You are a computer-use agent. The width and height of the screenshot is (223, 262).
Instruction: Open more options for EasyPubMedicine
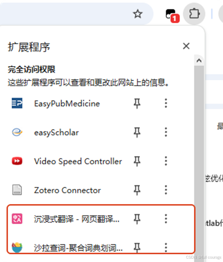pyautogui.click(x=166, y=103)
